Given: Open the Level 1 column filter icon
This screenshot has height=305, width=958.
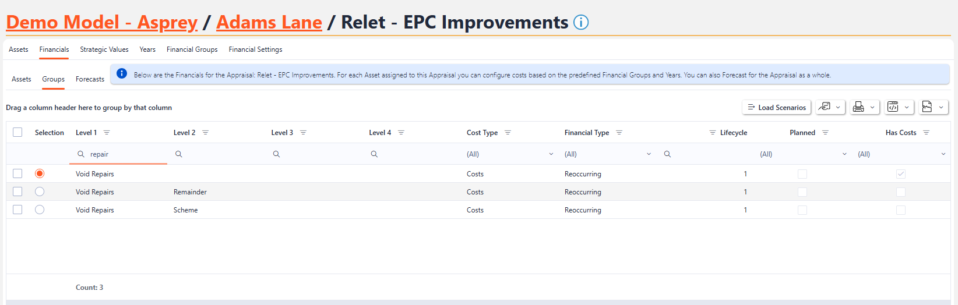Looking at the screenshot, I should tap(107, 133).
